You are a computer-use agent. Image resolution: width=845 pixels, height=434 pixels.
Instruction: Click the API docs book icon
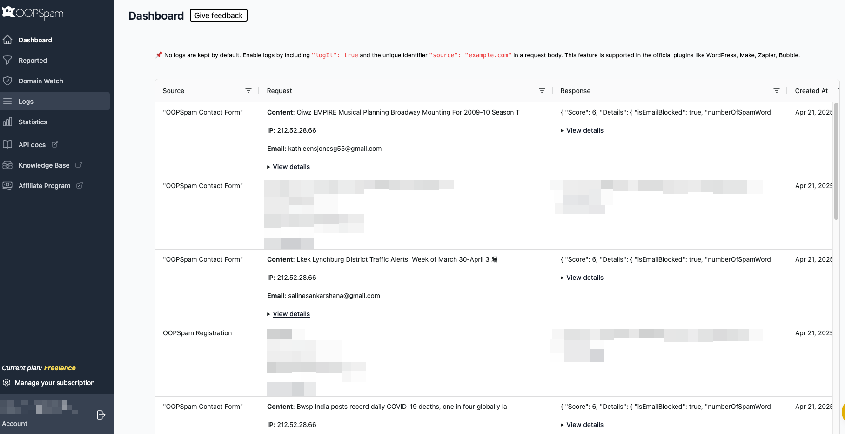click(7, 144)
